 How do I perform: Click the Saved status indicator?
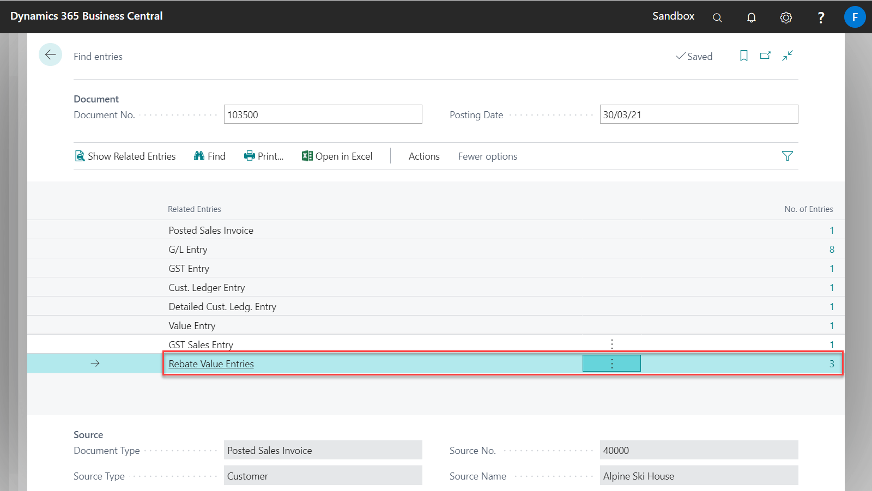click(x=694, y=56)
